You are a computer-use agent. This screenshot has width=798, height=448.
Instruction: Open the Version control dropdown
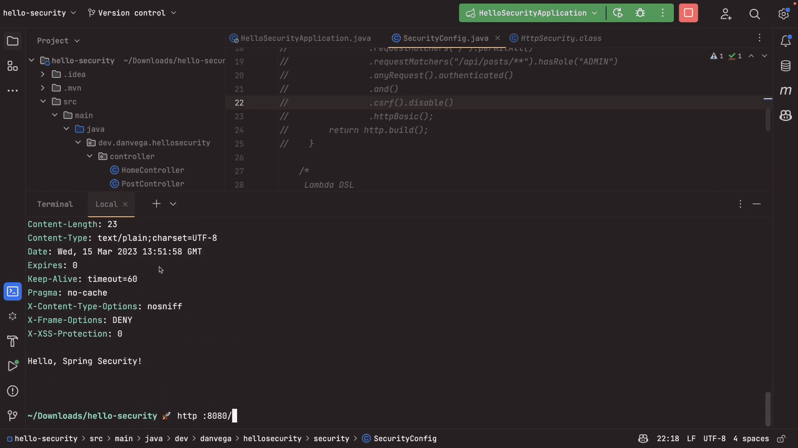click(132, 13)
